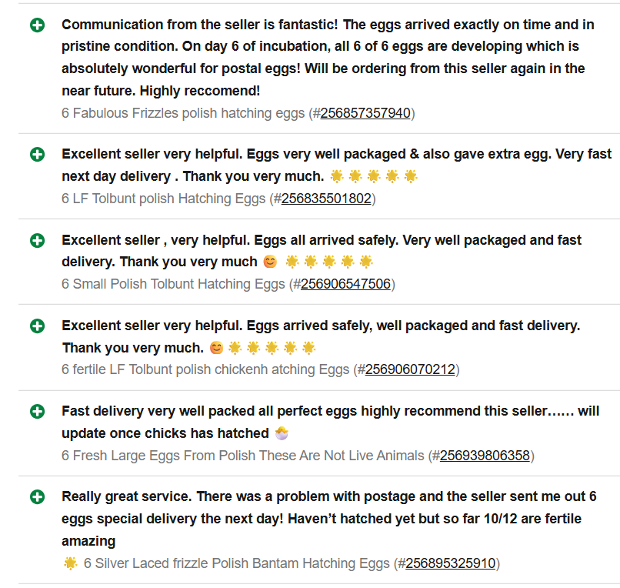Click the "6 Fresh Large Eggs From Polish" title
The image size is (620, 588).
point(242,456)
